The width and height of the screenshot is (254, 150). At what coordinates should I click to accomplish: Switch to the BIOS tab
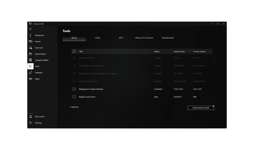pyautogui.click(x=121, y=38)
